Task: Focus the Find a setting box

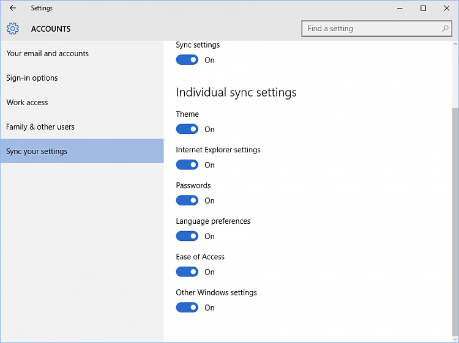Action: tap(377, 28)
